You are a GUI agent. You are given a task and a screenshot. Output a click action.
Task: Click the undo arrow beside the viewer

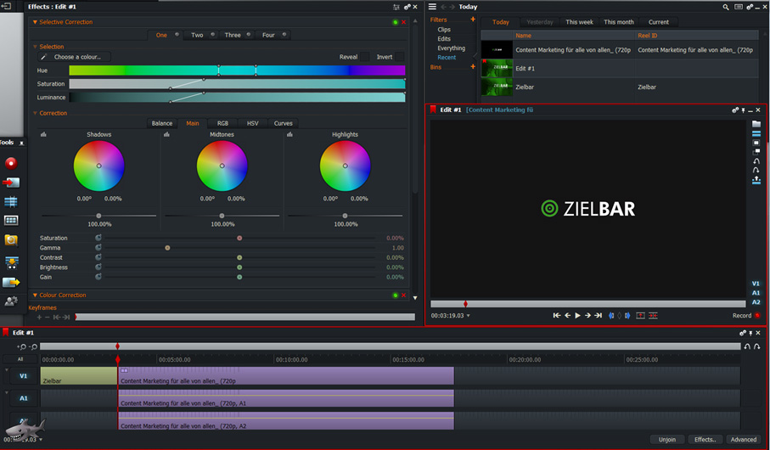[x=756, y=161]
